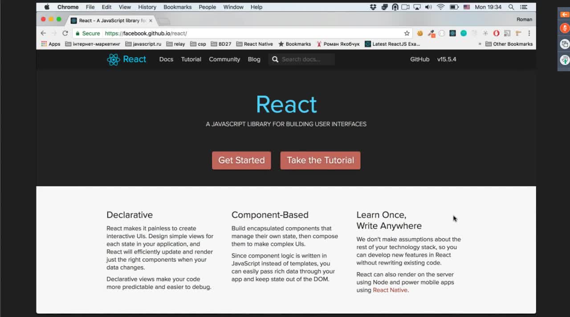The height and width of the screenshot is (317, 570).
Task: Click the Dropbox menu bar icon
Action: click(x=373, y=7)
